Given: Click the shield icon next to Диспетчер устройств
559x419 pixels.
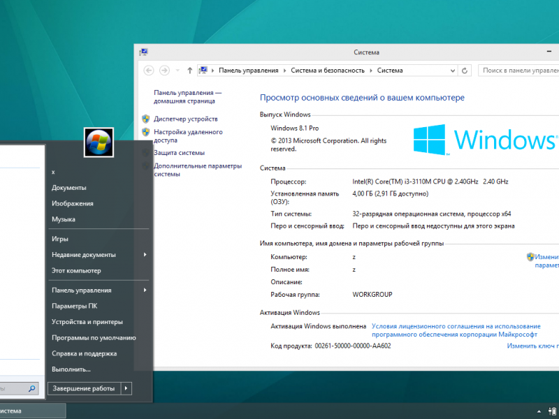Looking at the screenshot, I should 146,119.
